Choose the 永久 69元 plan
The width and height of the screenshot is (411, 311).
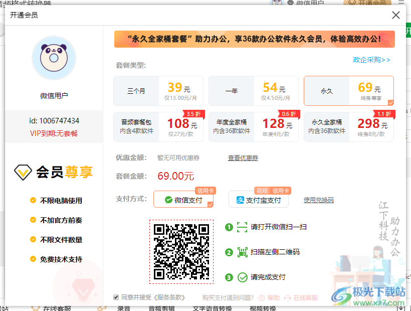[x=349, y=91]
